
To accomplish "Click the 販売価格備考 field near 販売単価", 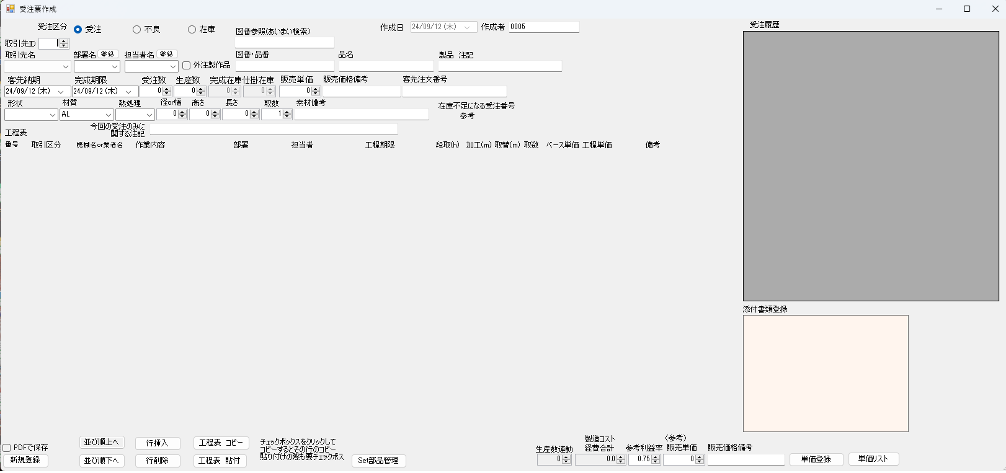I will point(362,91).
